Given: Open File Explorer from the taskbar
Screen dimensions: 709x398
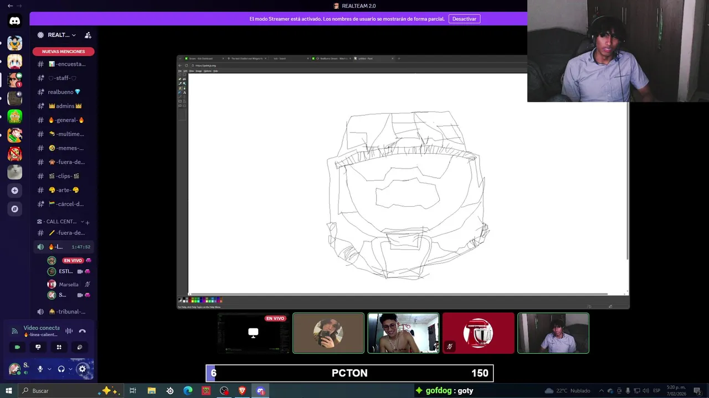Looking at the screenshot, I should coord(151,391).
